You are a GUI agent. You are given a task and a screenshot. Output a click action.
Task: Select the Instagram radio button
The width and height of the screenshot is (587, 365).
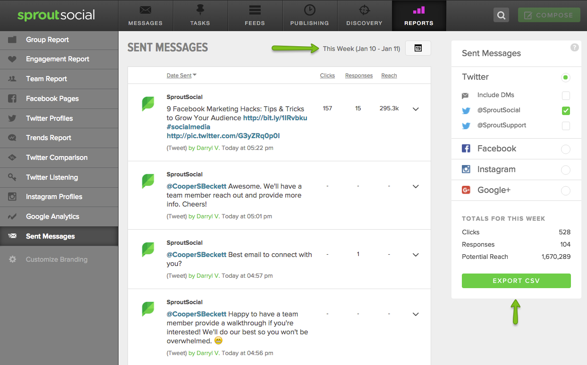coord(566,170)
